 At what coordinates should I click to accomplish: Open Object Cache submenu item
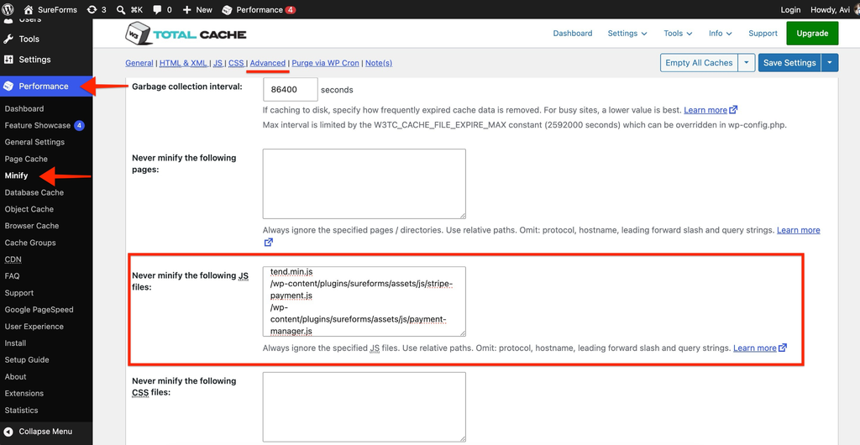tap(29, 209)
